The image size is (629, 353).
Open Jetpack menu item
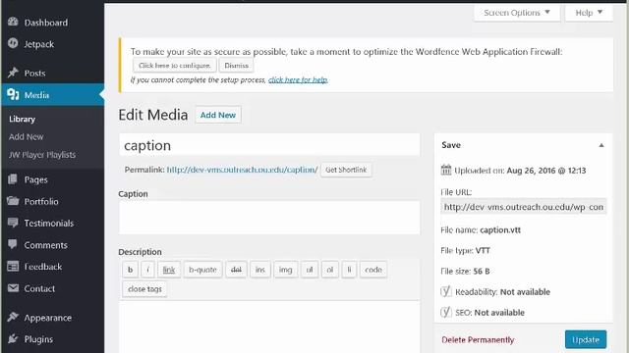click(x=39, y=44)
